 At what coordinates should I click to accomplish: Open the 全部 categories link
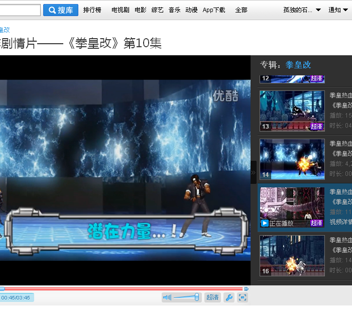click(x=241, y=10)
